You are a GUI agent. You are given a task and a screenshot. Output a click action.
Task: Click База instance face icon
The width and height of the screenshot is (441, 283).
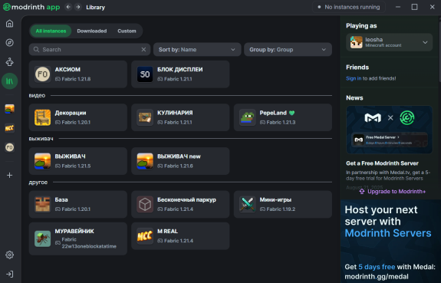(x=42, y=204)
